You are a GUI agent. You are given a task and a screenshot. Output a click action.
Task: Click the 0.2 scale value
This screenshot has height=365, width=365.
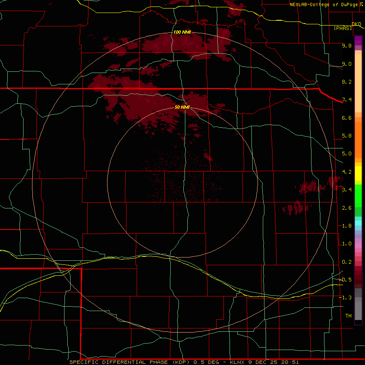347,262
